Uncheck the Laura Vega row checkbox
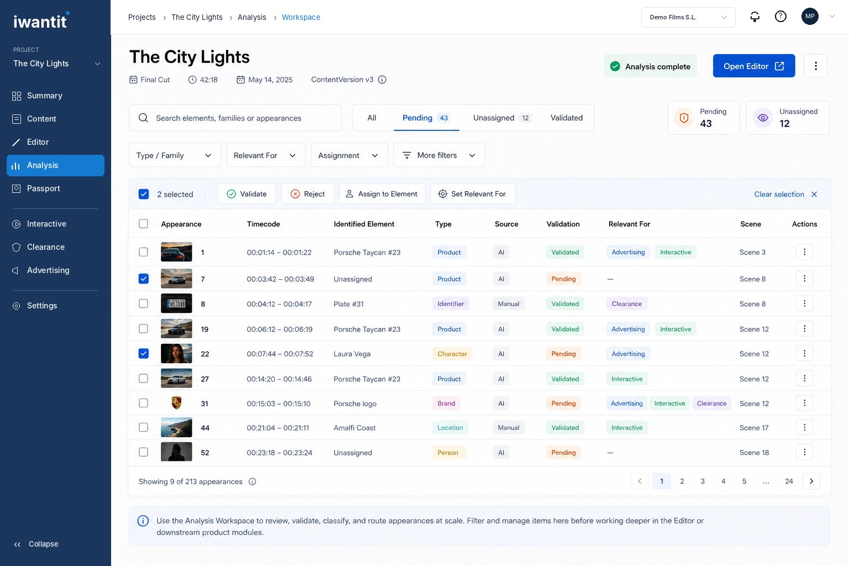This screenshot has height=566, width=849. click(x=144, y=353)
